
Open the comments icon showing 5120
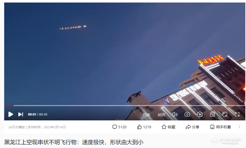coord(119,127)
